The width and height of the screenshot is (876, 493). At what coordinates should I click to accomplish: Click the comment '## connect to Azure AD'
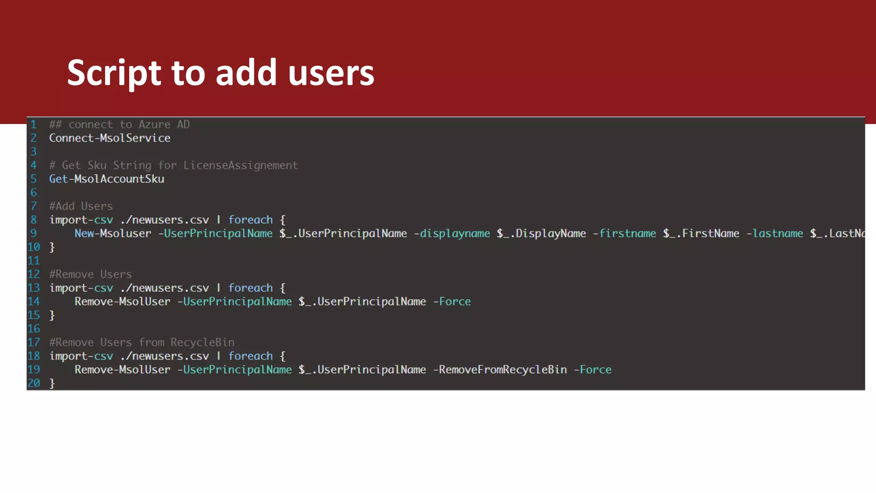[x=119, y=125]
